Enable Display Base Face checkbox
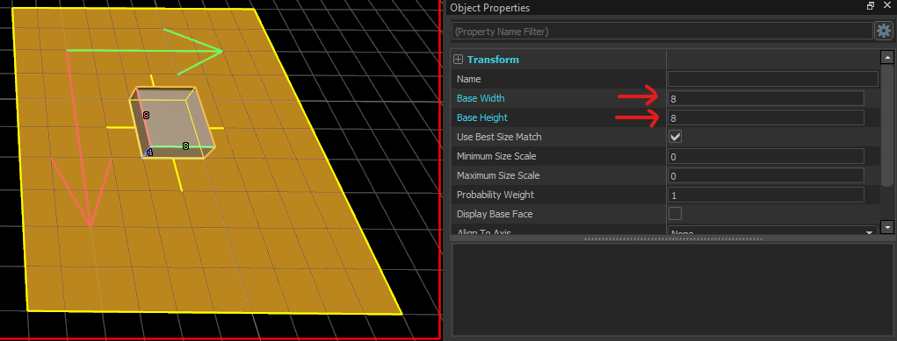The width and height of the screenshot is (897, 341). [x=675, y=214]
